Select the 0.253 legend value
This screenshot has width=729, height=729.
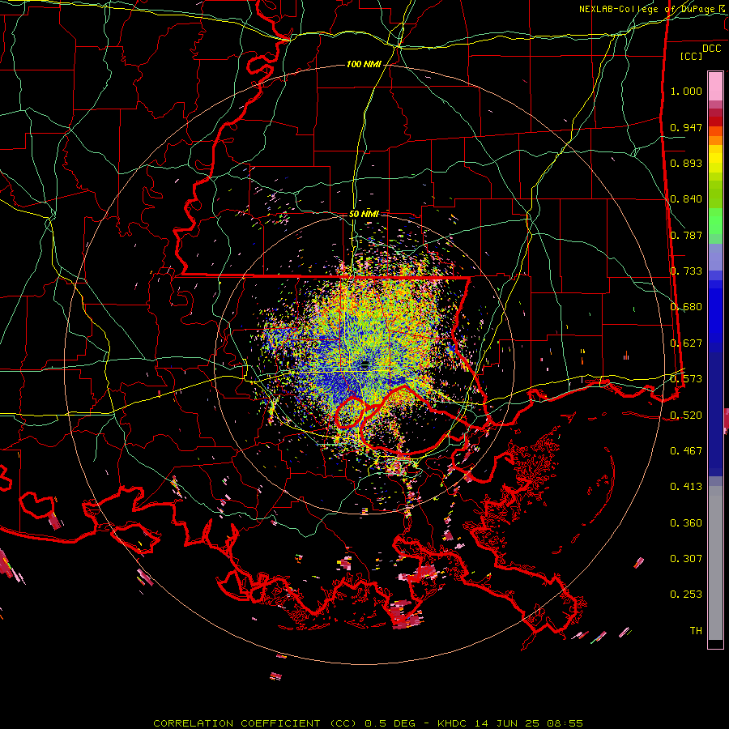(686, 595)
